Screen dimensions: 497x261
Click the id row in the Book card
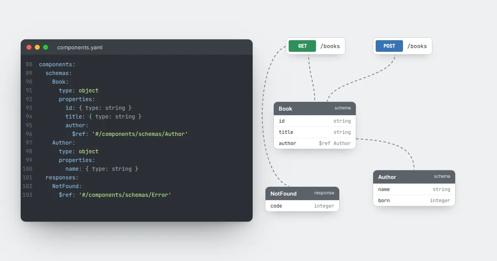coord(315,121)
